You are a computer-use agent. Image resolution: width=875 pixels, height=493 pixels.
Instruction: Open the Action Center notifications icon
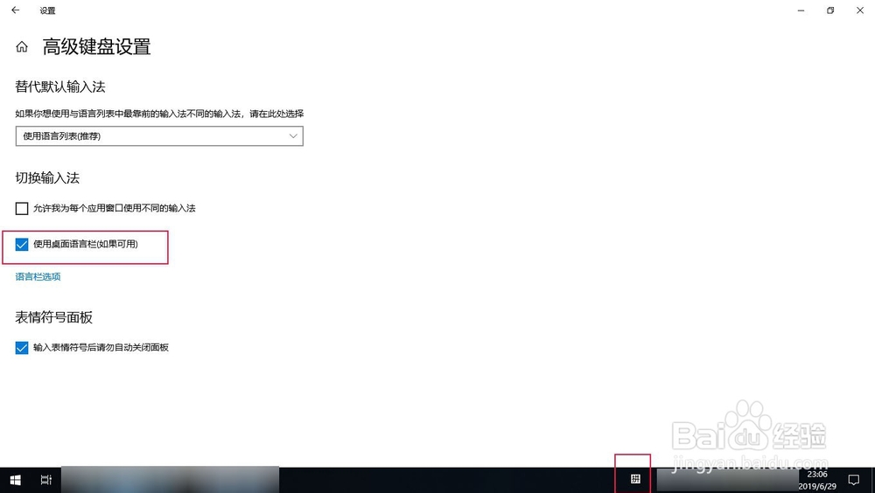[x=854, y=480]
